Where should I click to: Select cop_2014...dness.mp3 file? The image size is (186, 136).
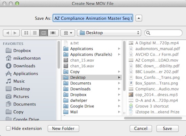click(157, 95)
